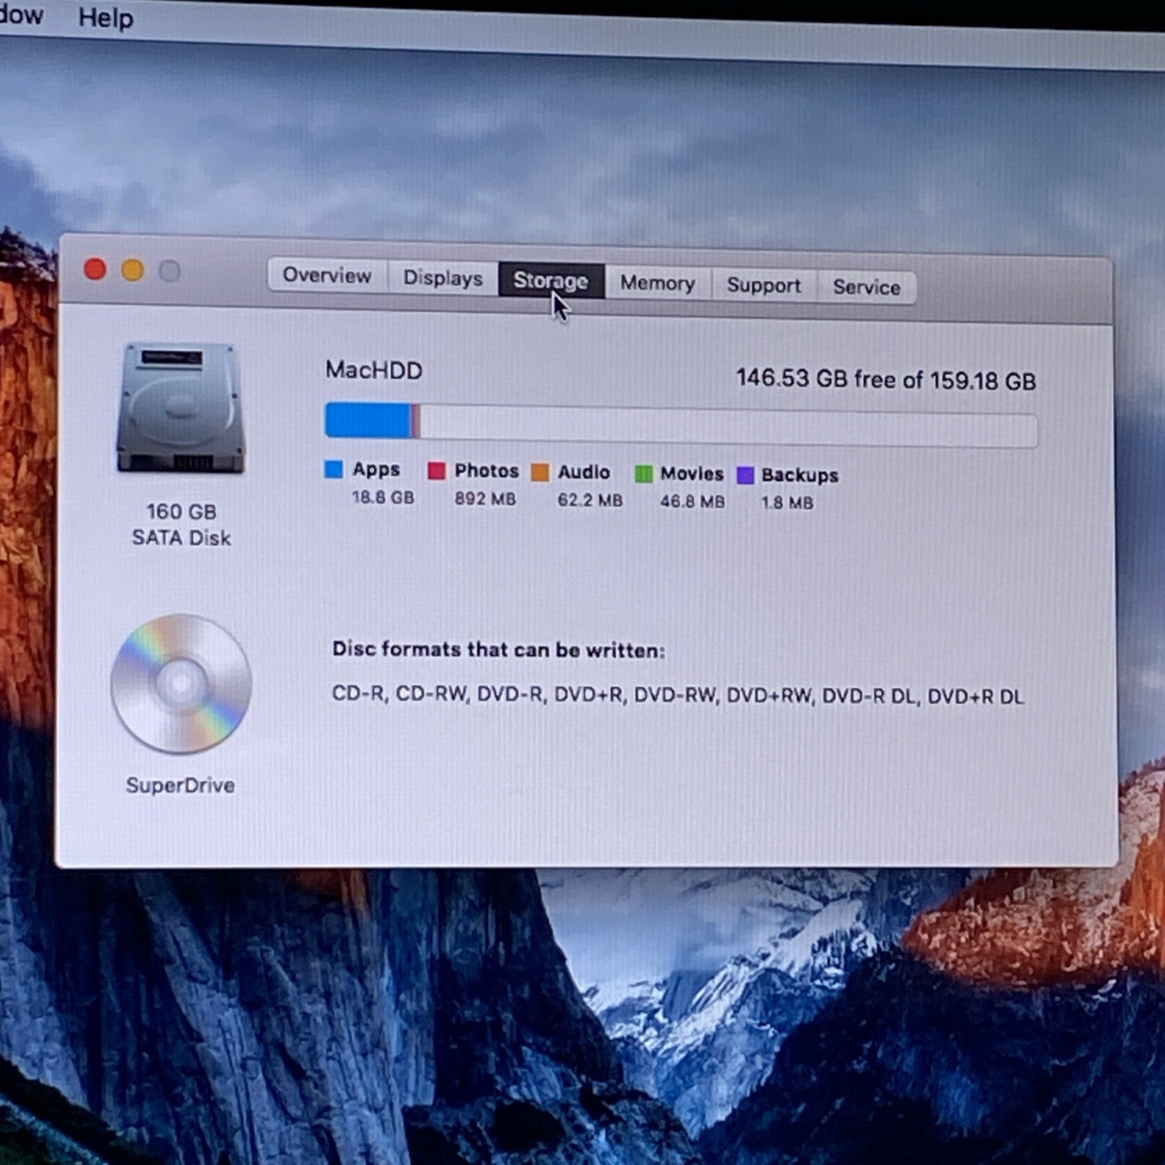Click the '62.2 MB' Audio size value
1165x1165 pixels.
(590, 500)
